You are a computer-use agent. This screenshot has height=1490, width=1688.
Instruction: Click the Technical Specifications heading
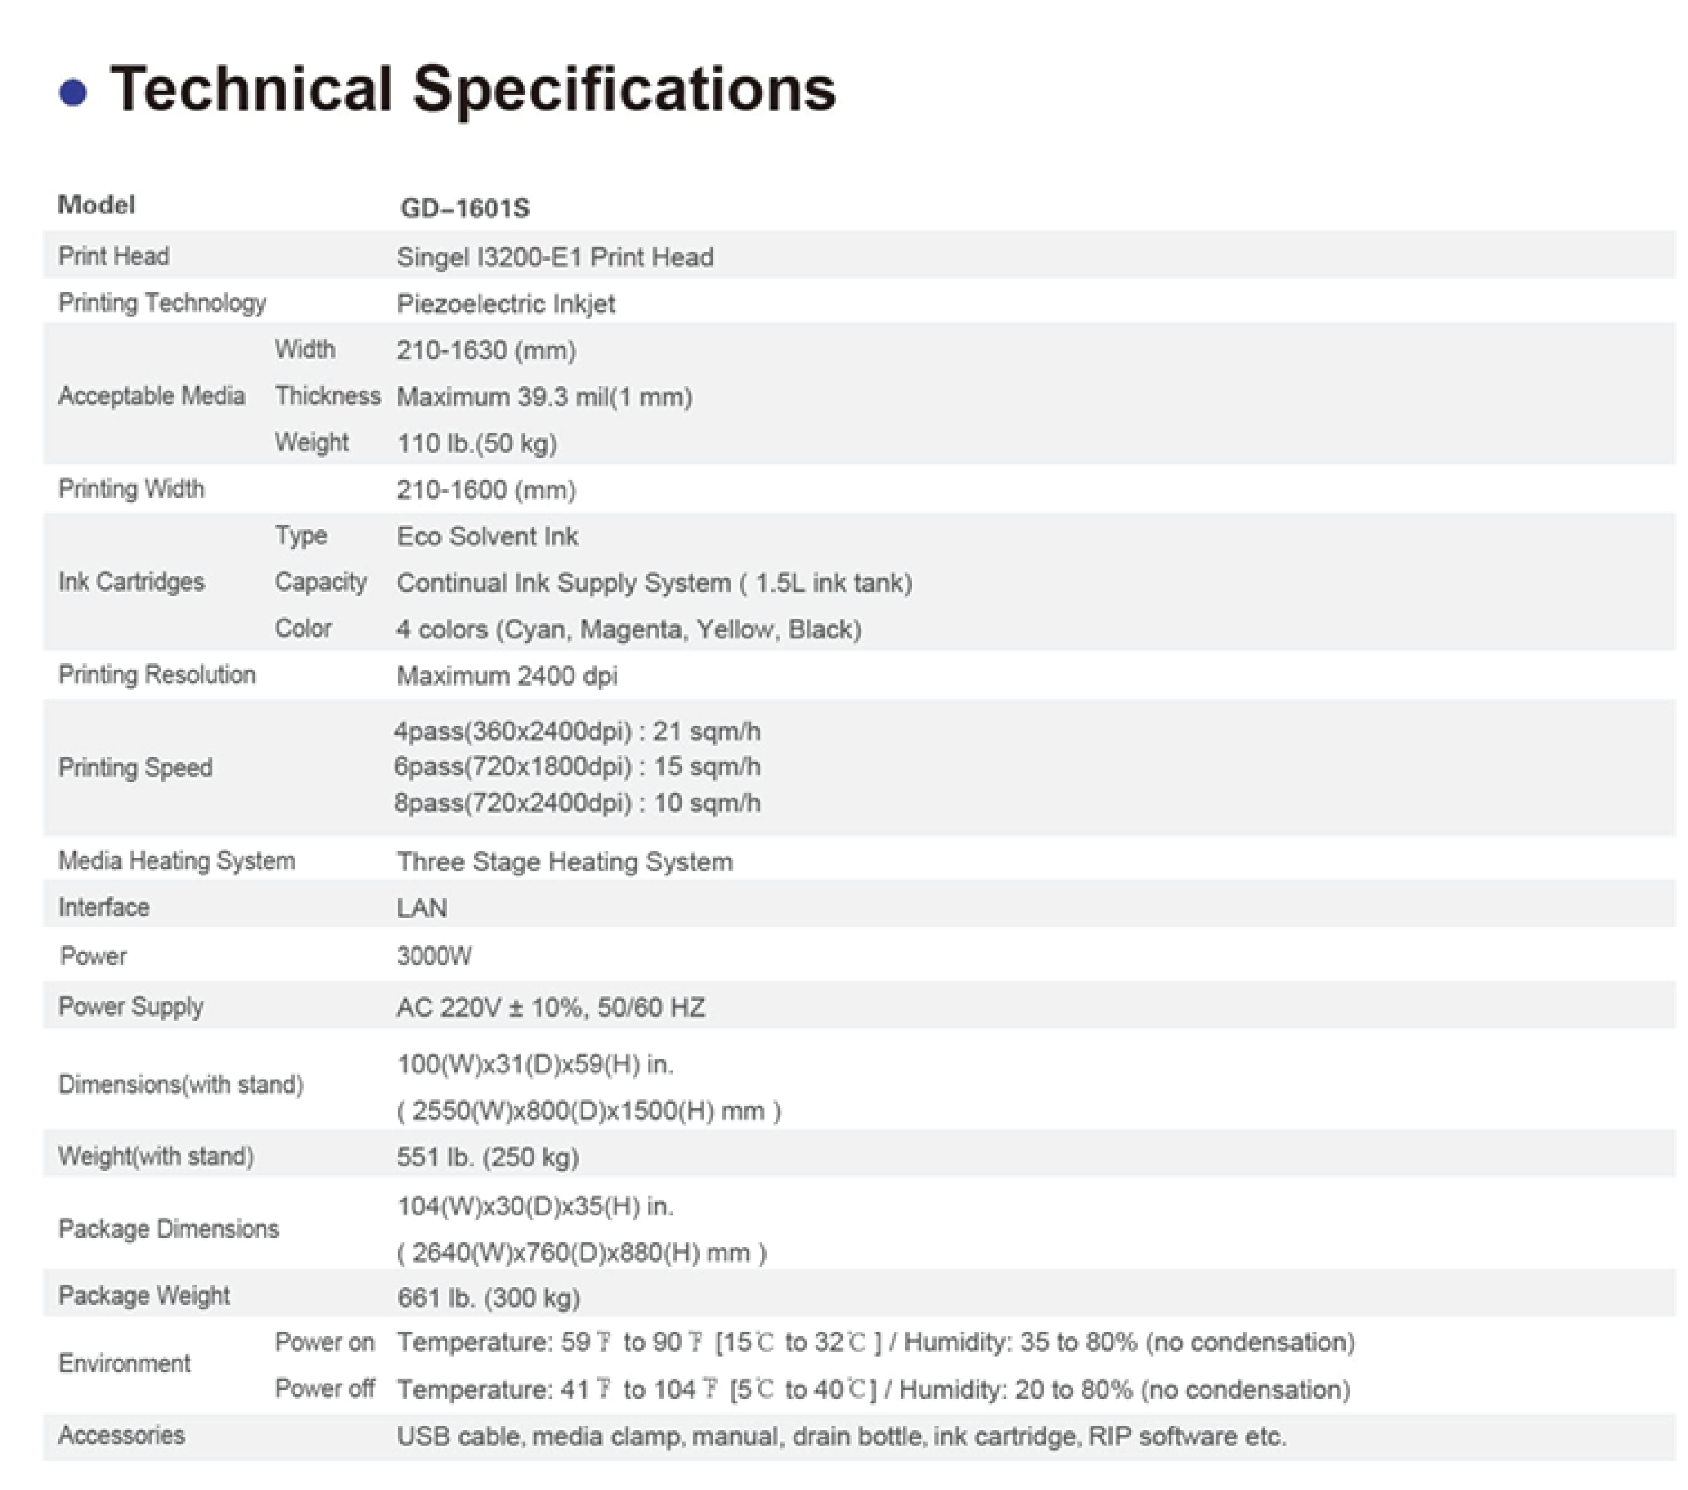tap(473, 89)
